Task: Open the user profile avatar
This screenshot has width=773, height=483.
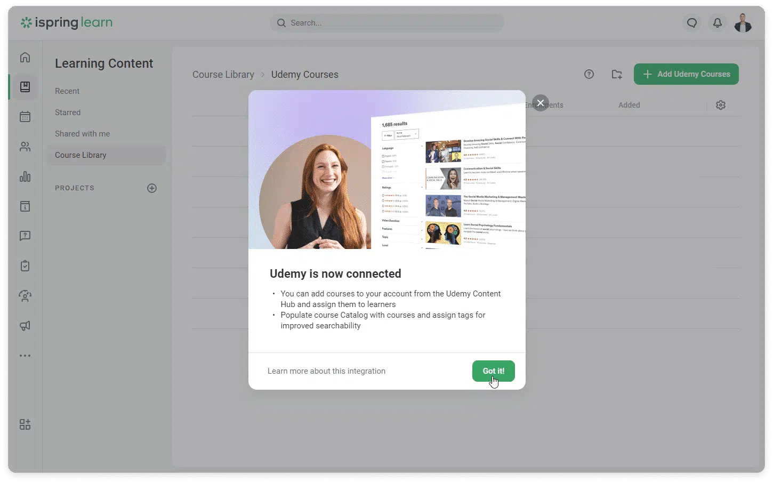Action: pyautogui.click(x=743, y=23)
